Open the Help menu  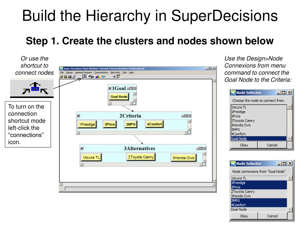(131, 72)
